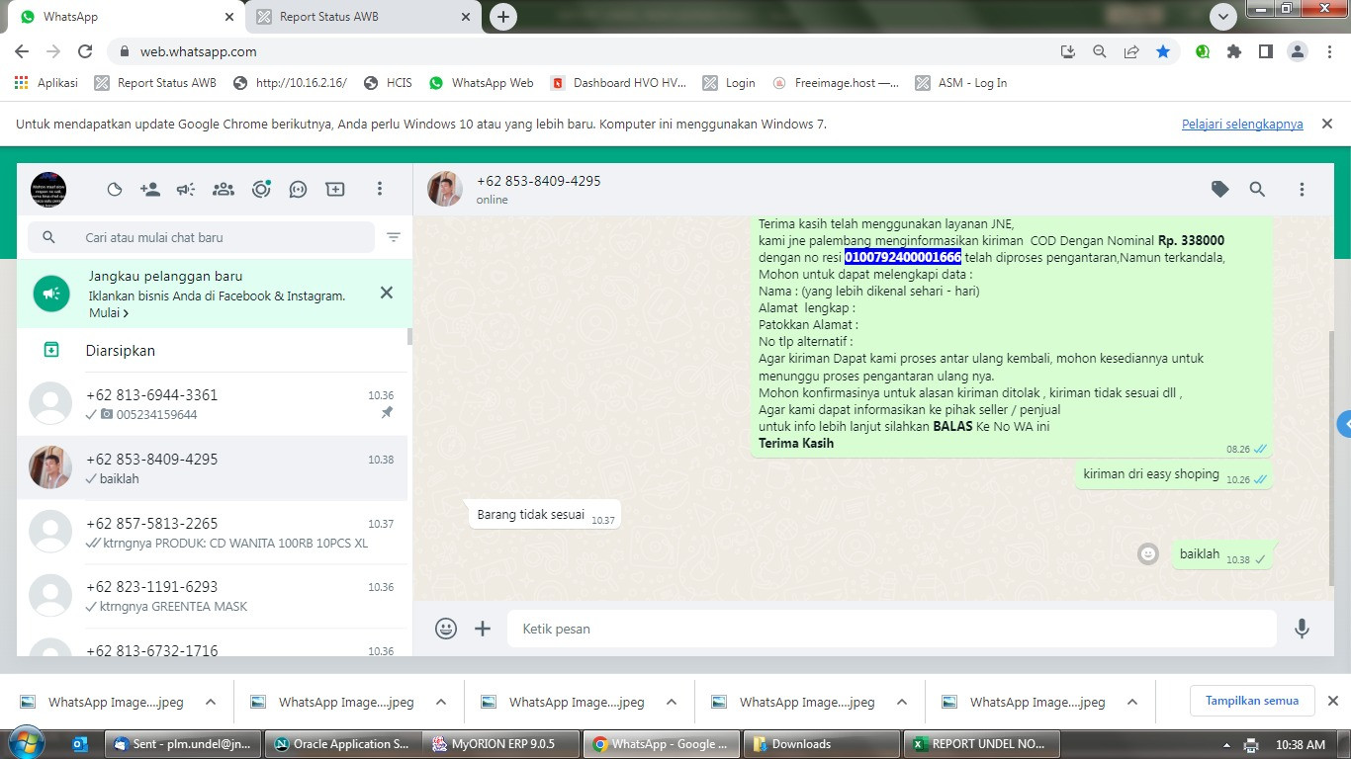The height and width of the screenshot is (759, 1351).
Task: Click the Chrome profile avatar icon
Action: pyautogui.click(x=1298, y=51)
